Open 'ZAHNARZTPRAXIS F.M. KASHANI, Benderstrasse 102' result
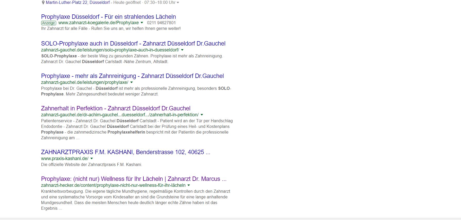The image size is (461, 220). (126, 152)
